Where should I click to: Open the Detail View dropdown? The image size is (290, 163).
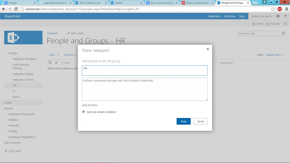[x=274, y=55]
